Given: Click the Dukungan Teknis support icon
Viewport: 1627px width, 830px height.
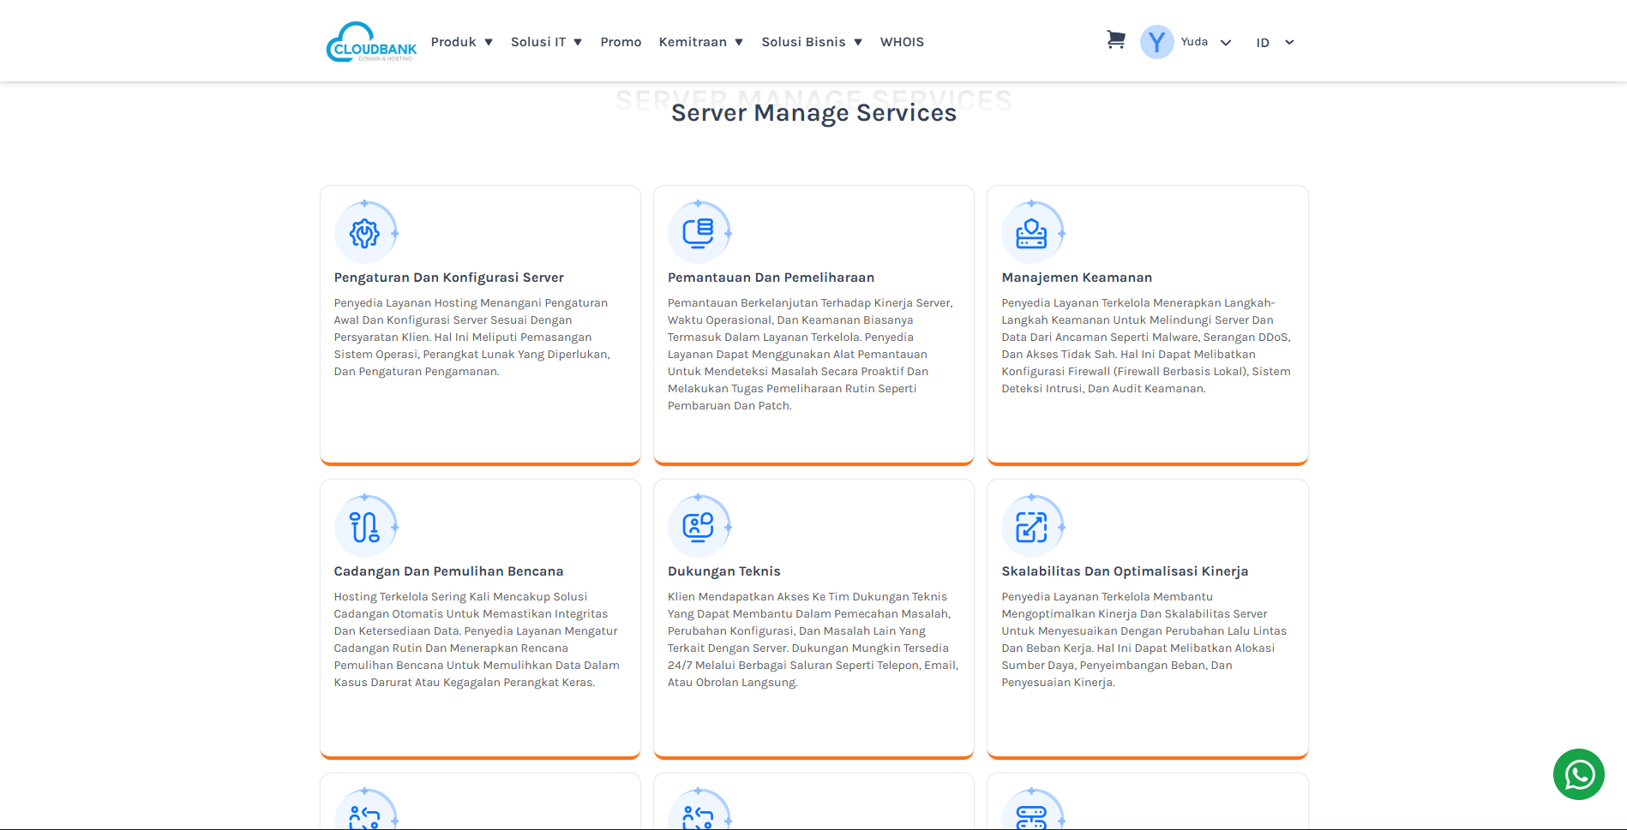Looking at the screenshot, I should click(698, 527).
